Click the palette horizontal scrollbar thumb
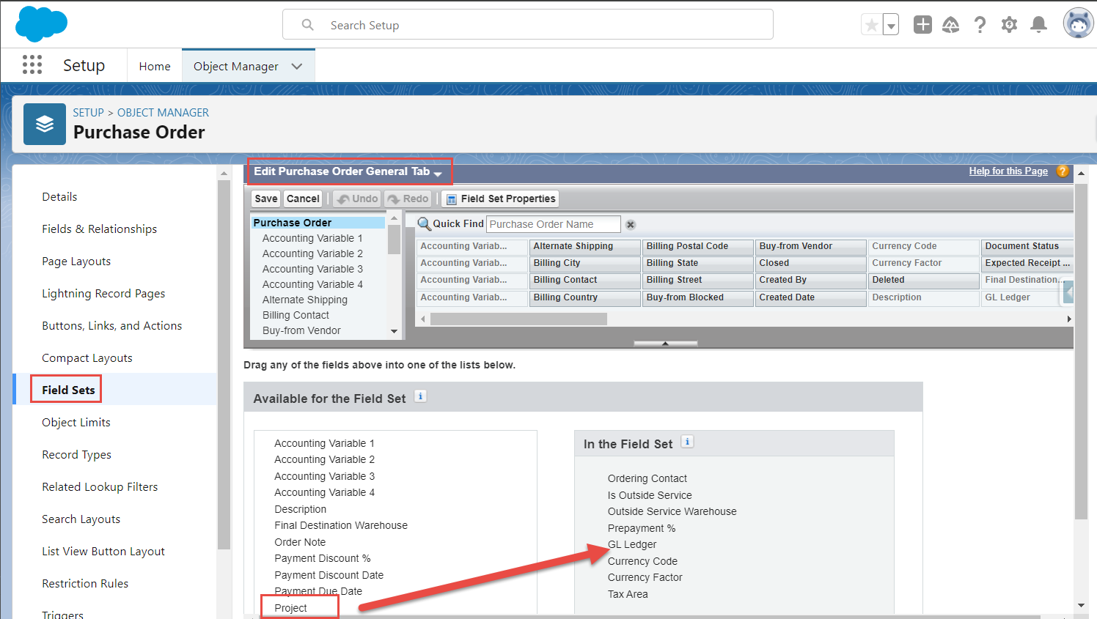This screenshot has width=1097, height=619. click(518, 319)
